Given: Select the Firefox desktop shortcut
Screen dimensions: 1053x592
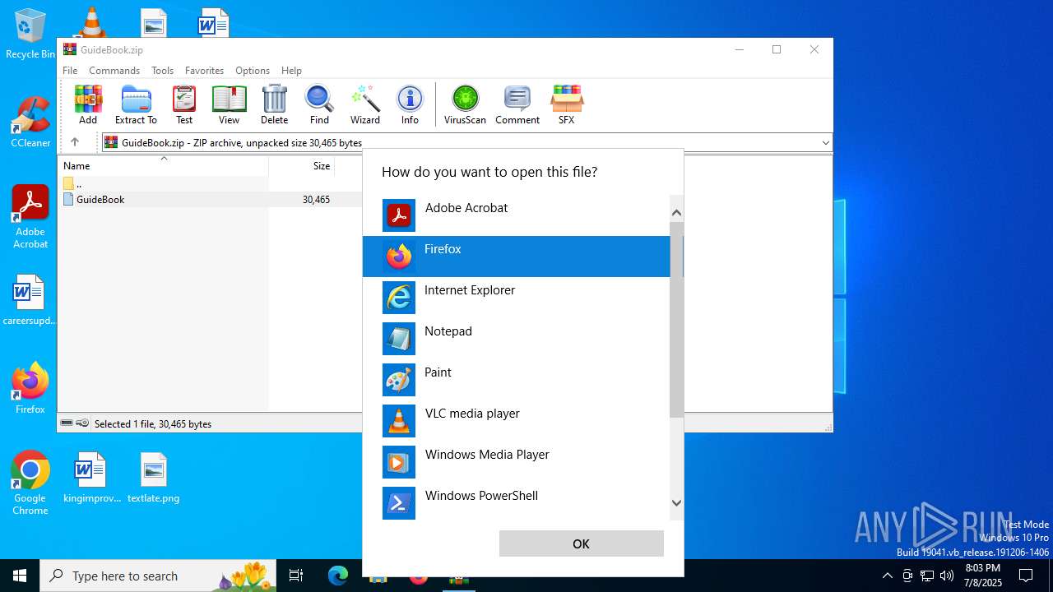Looking at the screenshot, I should (30, 387).
